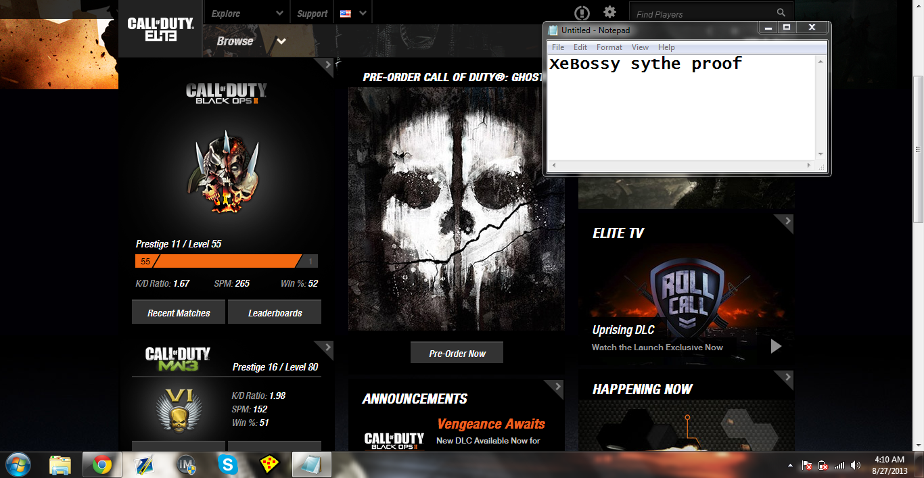Open the Notepad Help menu
Screen dimensions: 924x478
click(x=666, y=47)
